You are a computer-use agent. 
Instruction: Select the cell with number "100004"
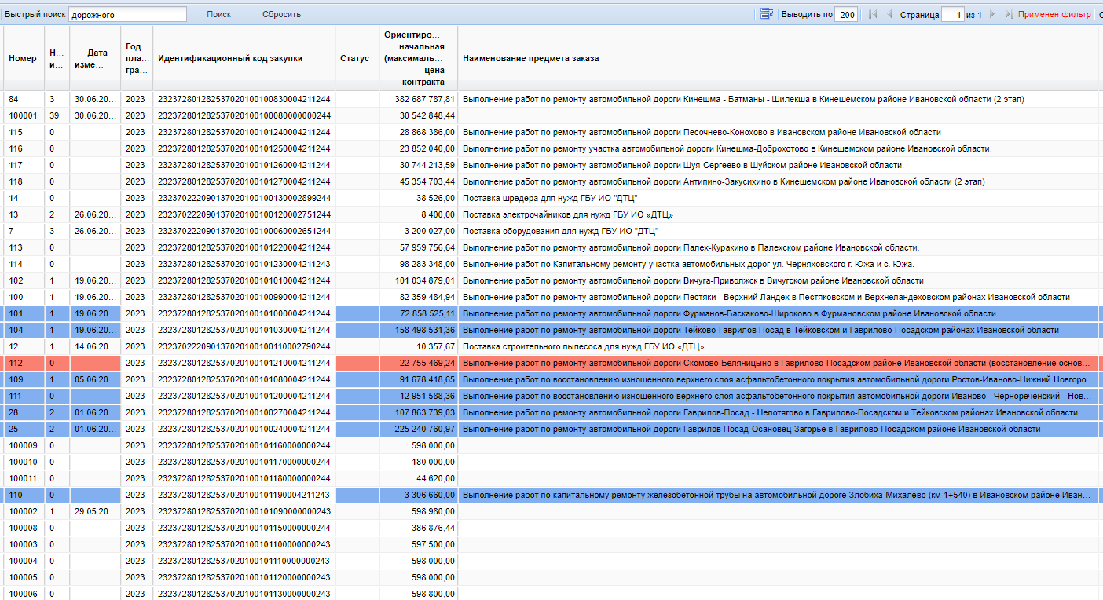23,561
